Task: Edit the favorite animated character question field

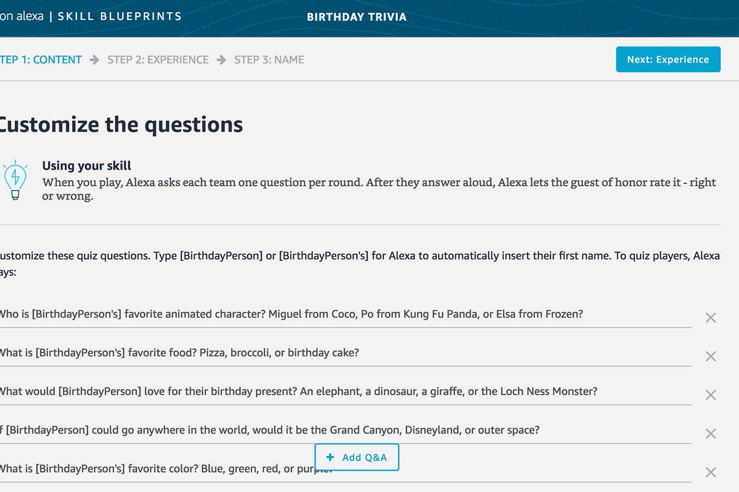Action: pyautogui.click(x=345, y=314)
